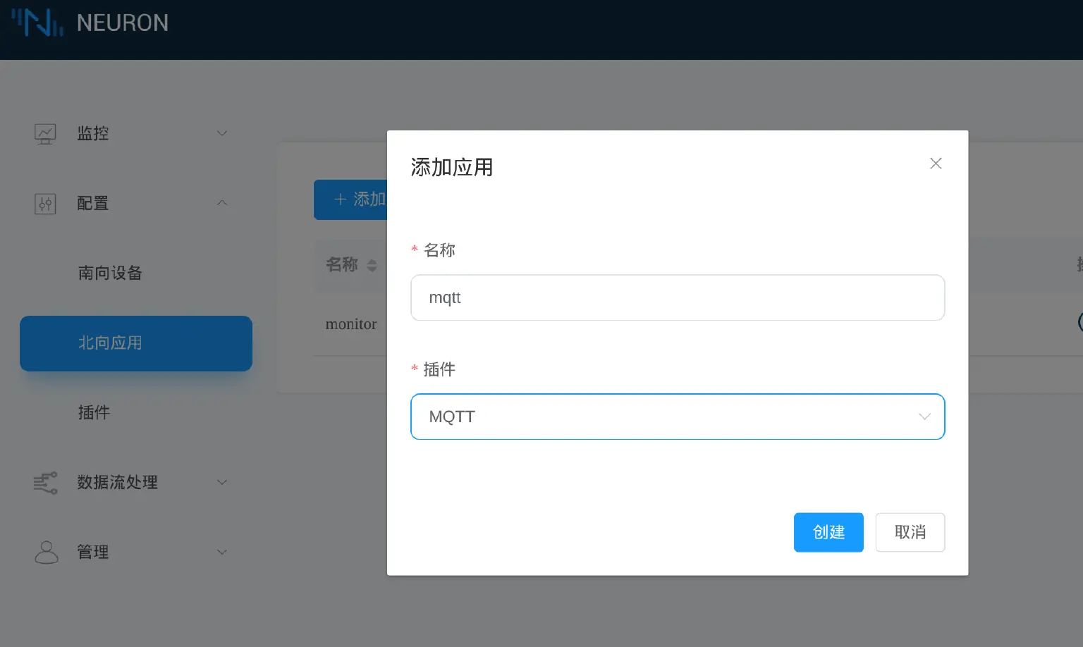Click the 取消 cancel button

[x=910, y=532]
